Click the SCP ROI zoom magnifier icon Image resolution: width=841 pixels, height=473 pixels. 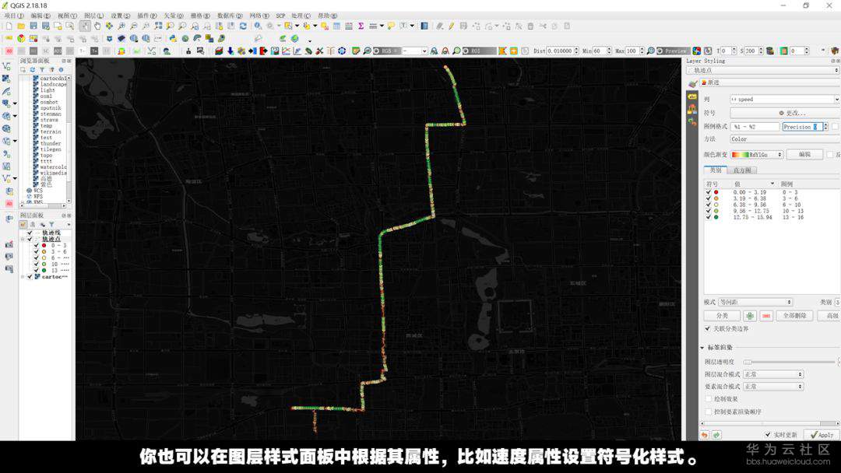coord(456,51)
